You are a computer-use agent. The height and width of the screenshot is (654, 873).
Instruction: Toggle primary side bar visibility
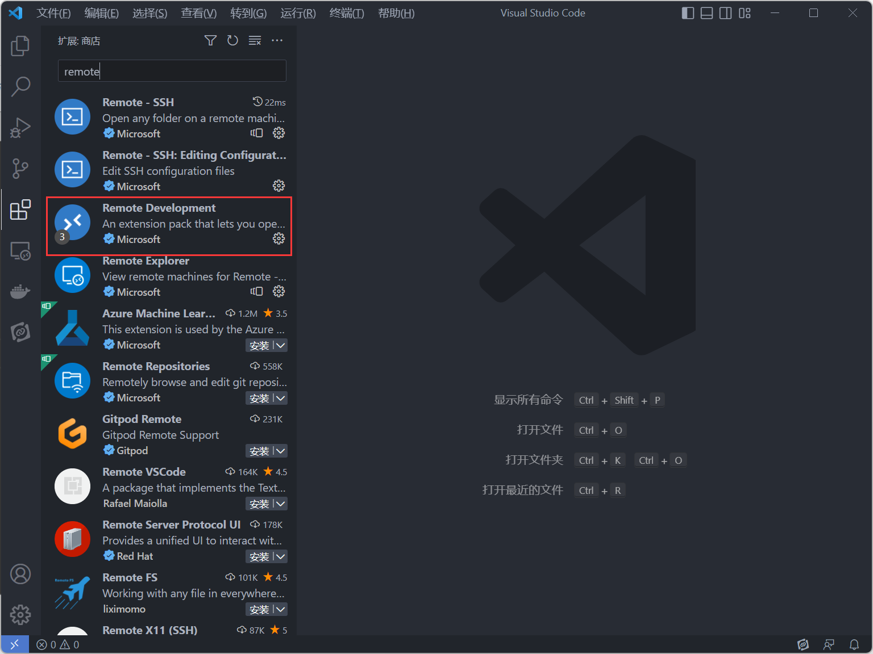coord(688,13)
